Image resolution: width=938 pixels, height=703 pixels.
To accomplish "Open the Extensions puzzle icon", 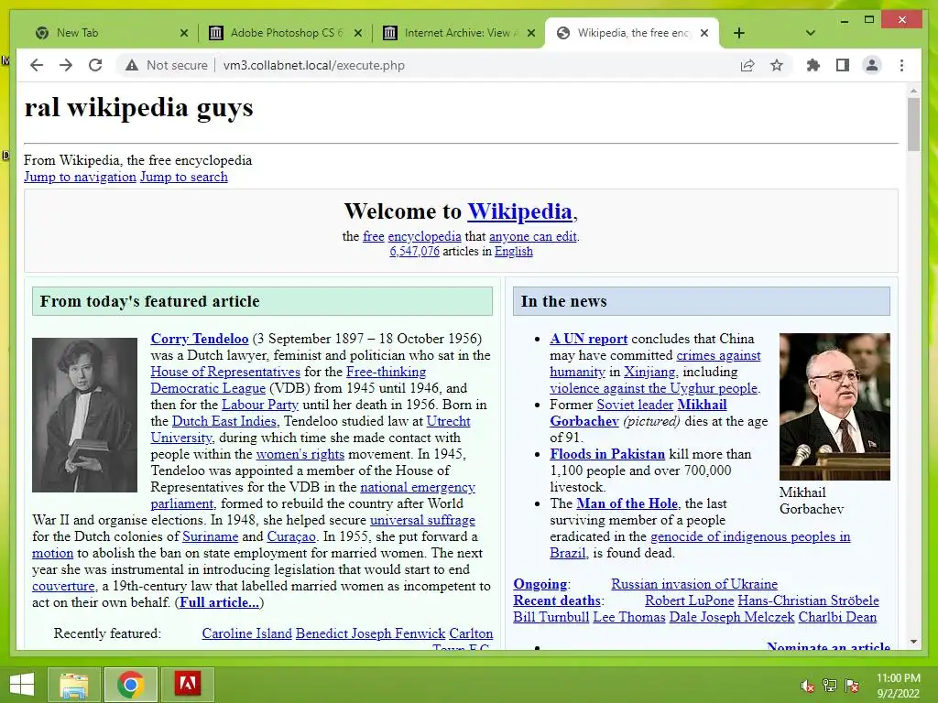I will pyautogui.click(x=813, y=65).
